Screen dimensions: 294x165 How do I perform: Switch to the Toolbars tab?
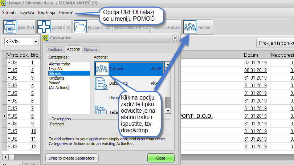[x=54, y=49]
